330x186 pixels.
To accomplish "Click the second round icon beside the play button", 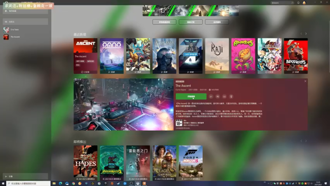I will click(218, 96).
